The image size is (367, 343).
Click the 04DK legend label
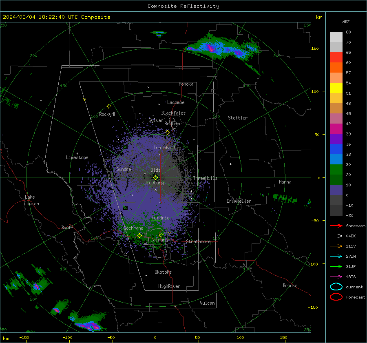click(x=351, y=236)
